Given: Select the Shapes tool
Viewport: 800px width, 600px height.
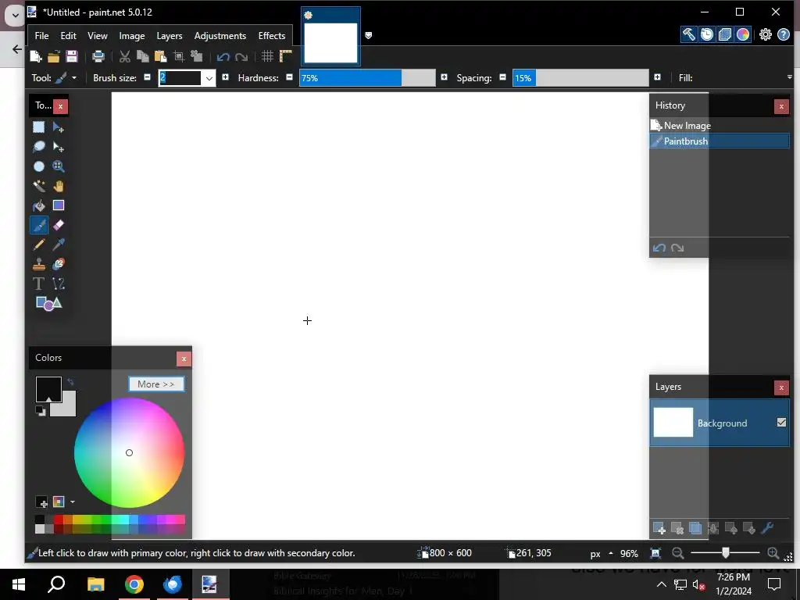Looking at the screenshot, I should pyautogui.click(x=48, y=303).
